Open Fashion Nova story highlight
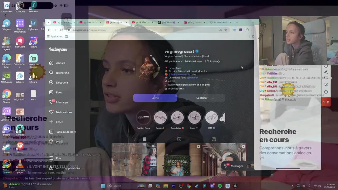 tap(143, 118)
